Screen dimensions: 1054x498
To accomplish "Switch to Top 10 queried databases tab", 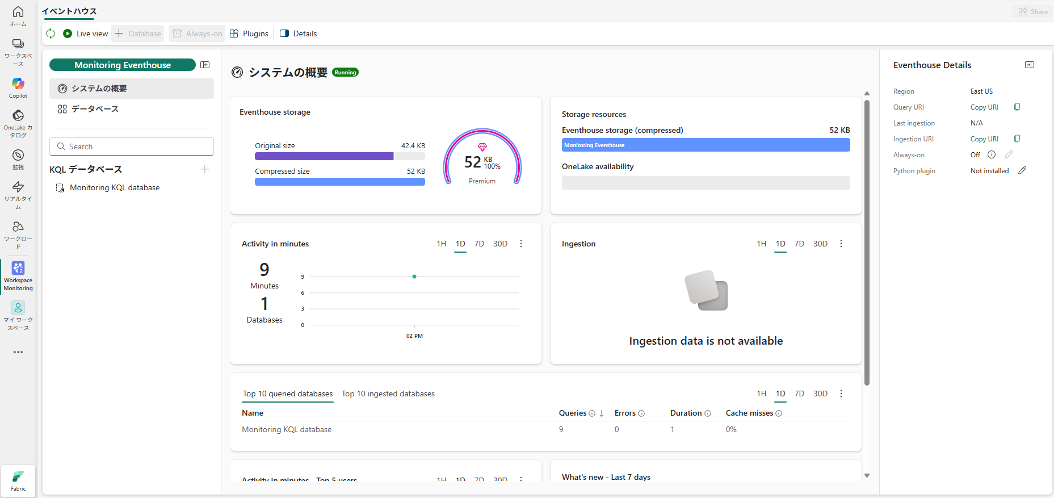I will (x=288, y=394).
